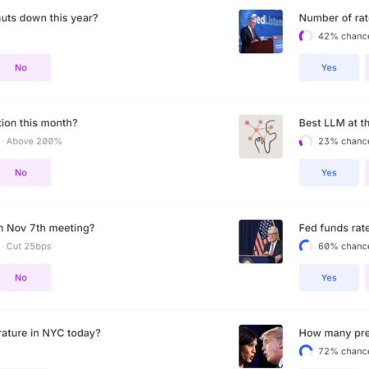This screenshot has height=369, width=369.
Task: Select the Cut 25bps outcome label
Action: (x=29, y=246)
